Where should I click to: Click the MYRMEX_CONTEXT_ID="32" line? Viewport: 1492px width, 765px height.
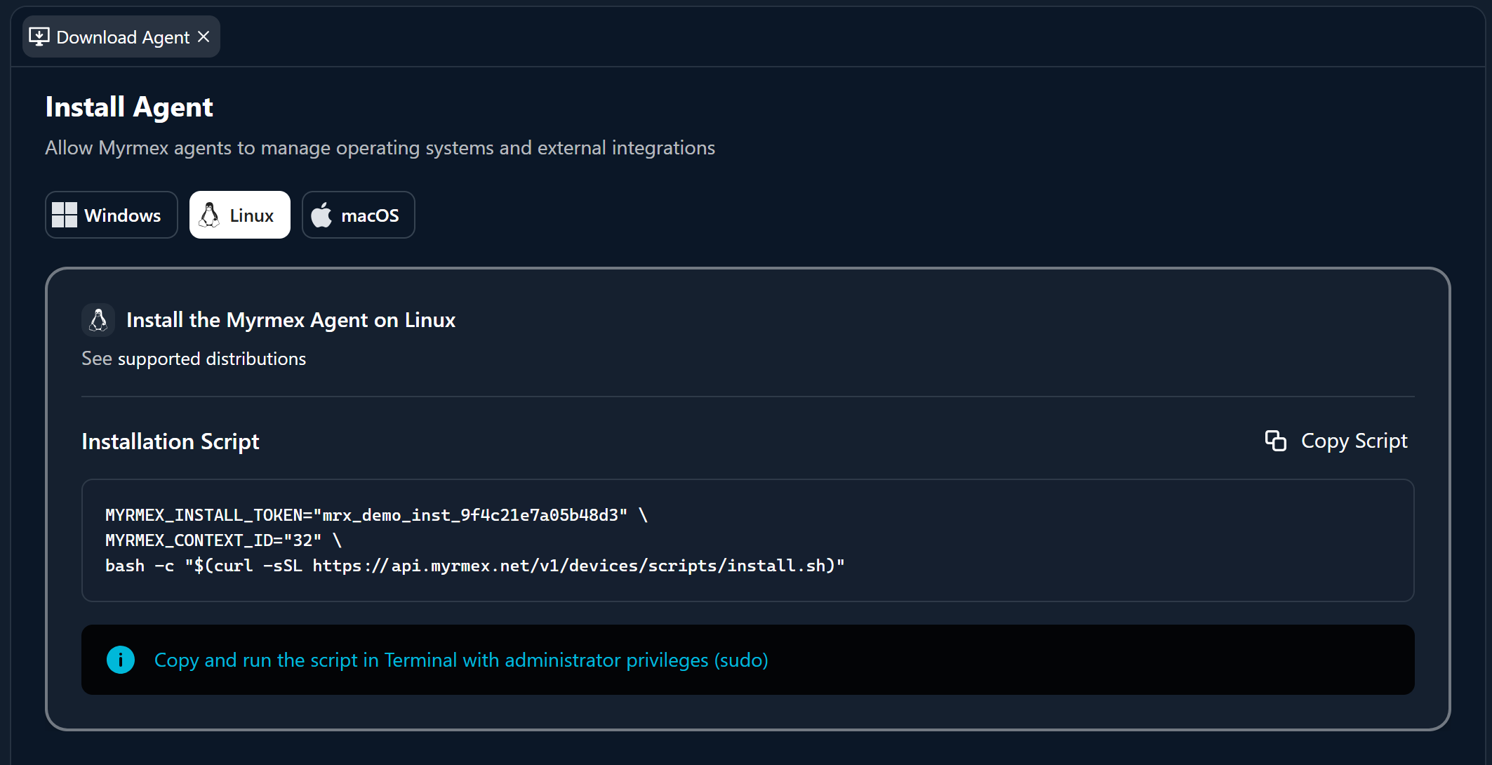[223, 540]
